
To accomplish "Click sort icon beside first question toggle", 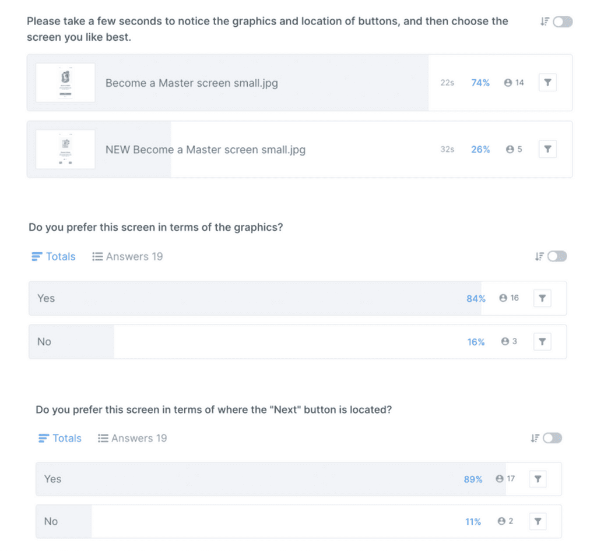I will (545, 22).
